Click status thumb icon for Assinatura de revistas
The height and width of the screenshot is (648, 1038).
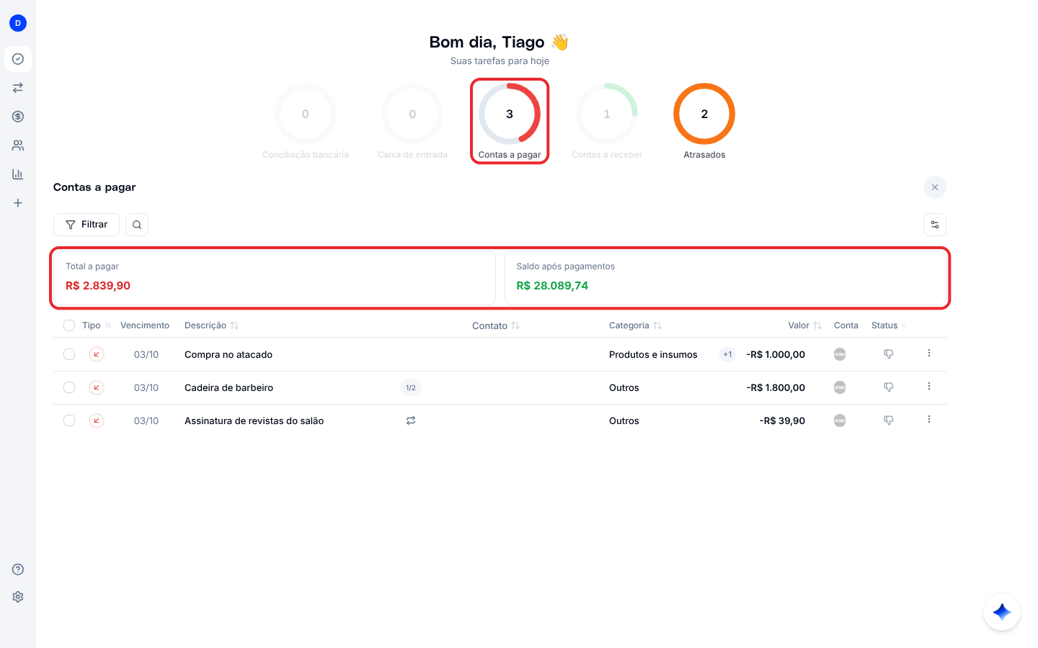point(889,420)
